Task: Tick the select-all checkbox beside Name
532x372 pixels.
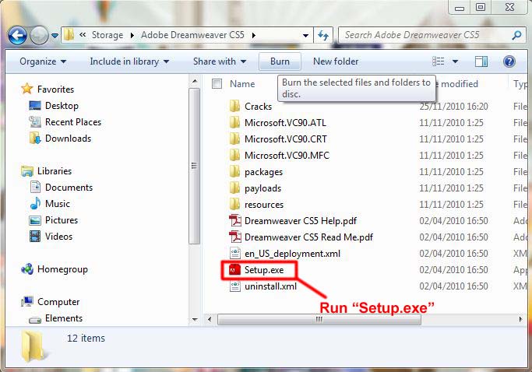Action: [217, 83]
